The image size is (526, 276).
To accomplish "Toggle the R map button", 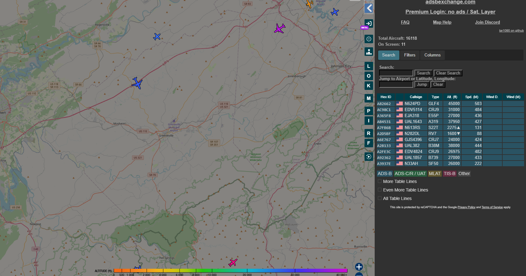I will coord(369,133).
